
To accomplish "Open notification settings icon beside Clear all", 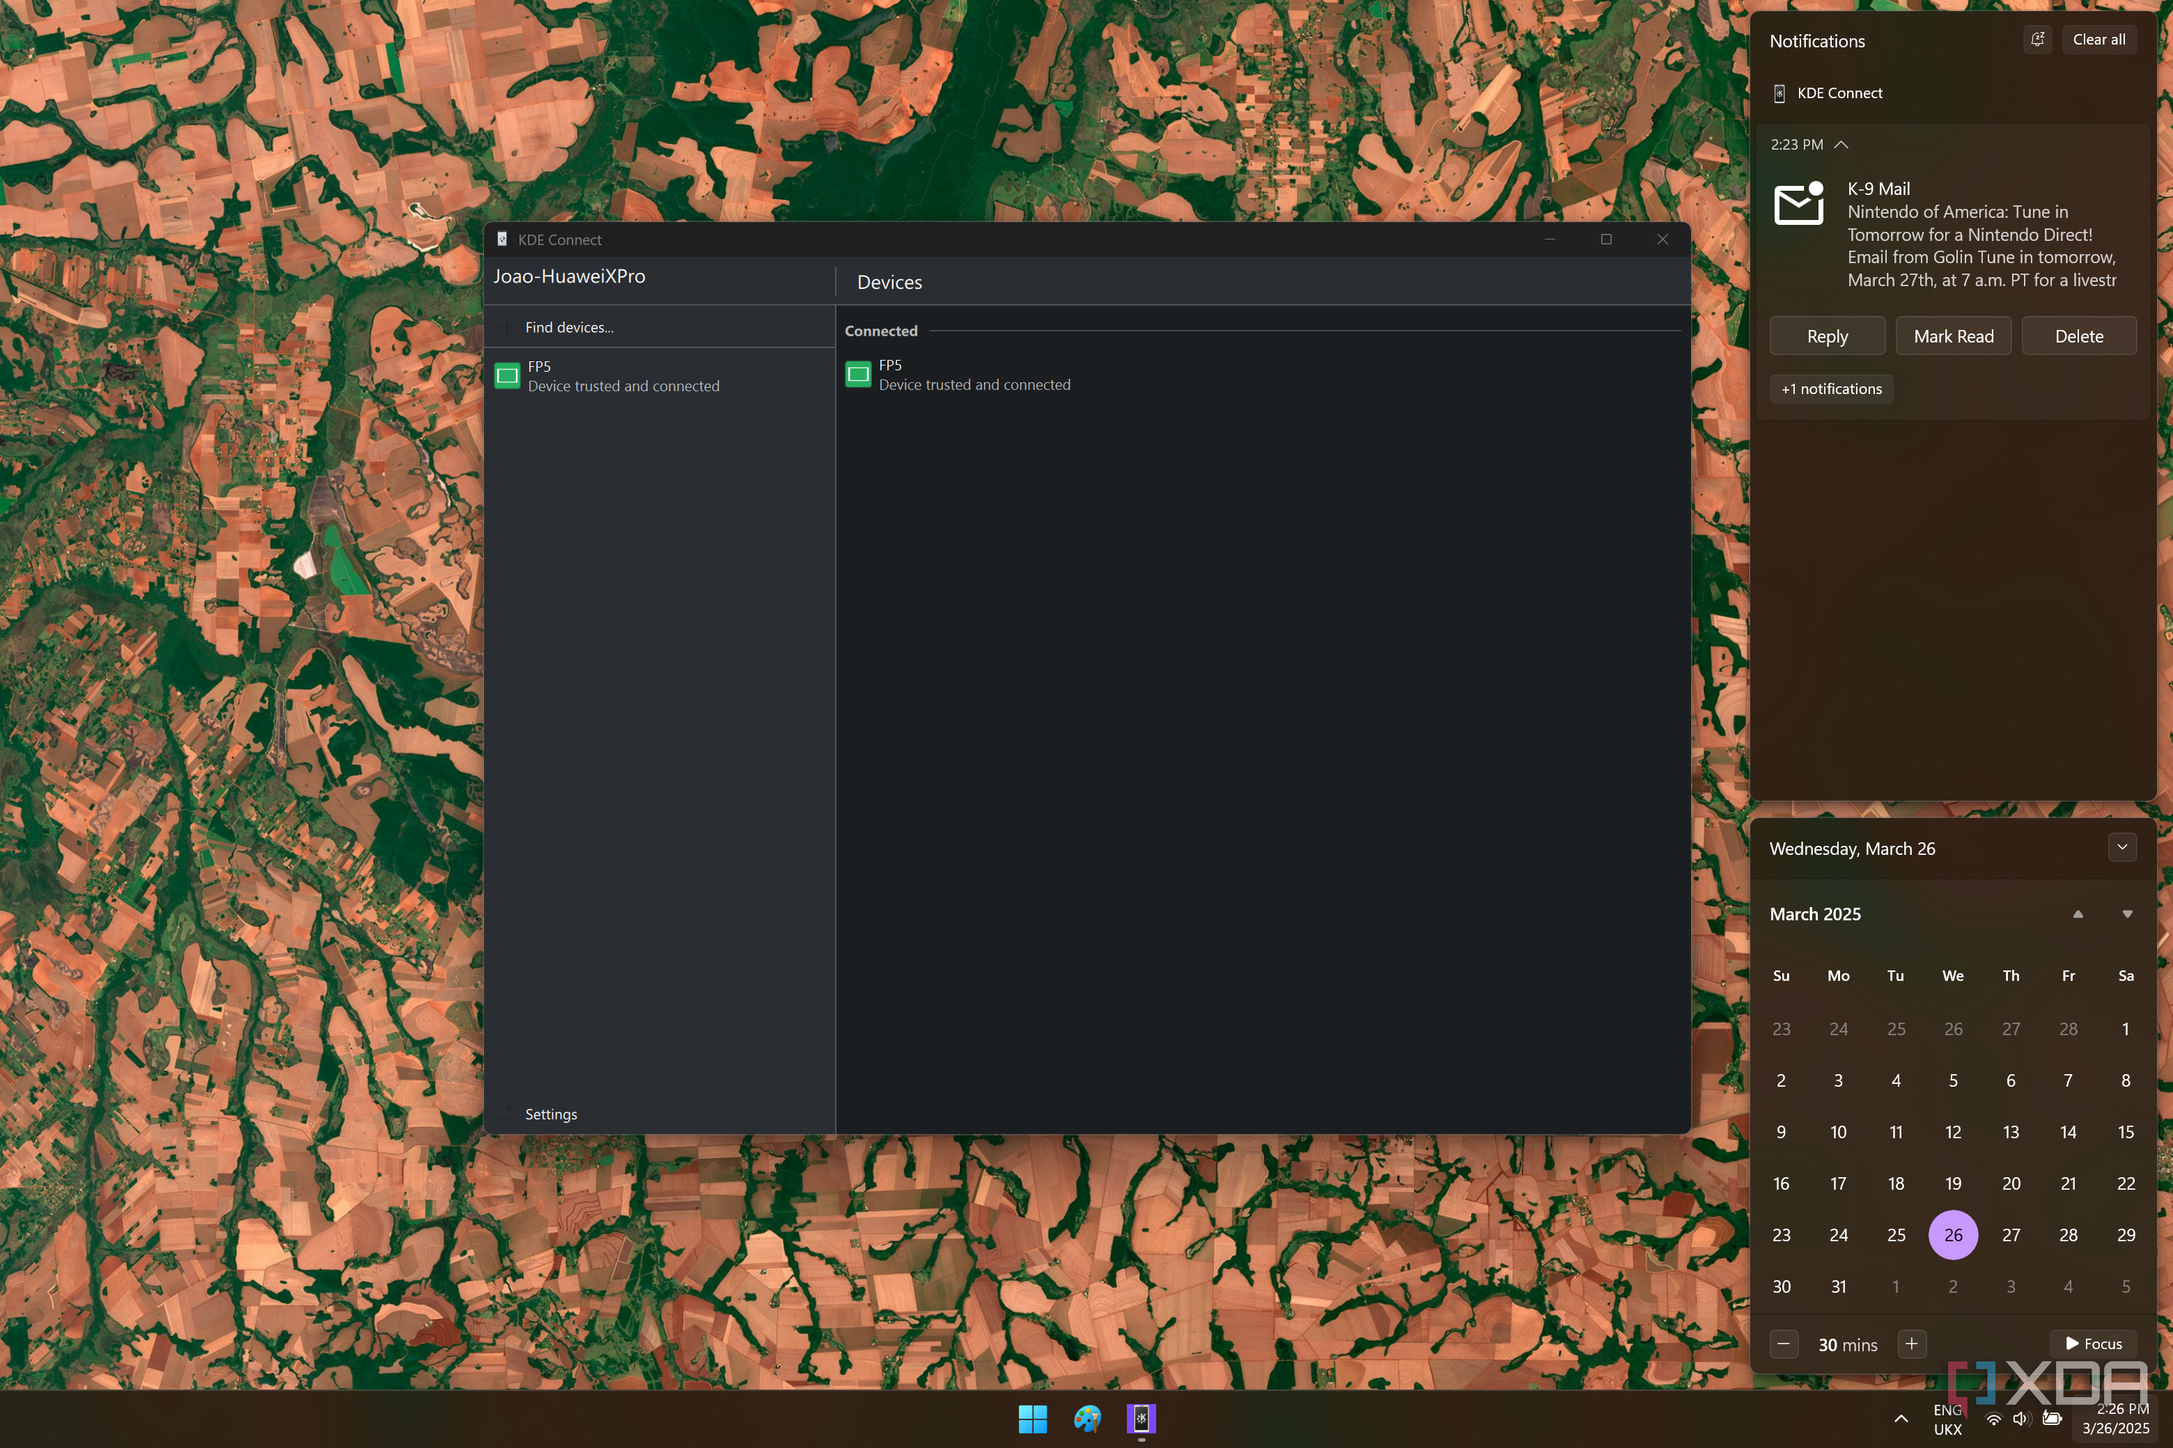I will coord(2037,40).
